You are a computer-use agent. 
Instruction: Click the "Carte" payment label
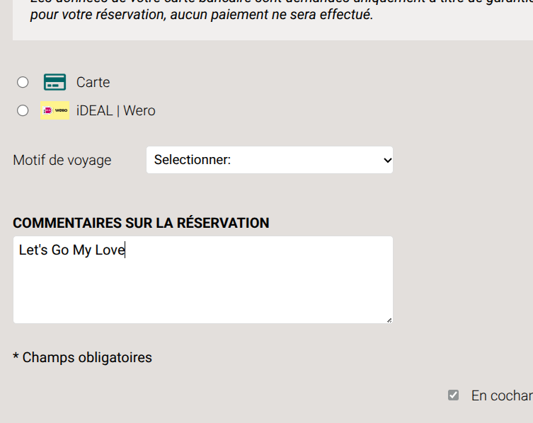click(x=93, y=82)
